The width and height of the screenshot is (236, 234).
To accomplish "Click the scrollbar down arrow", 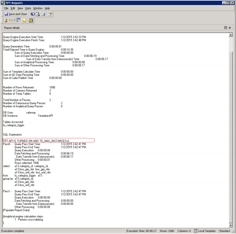I will [231, 225].
